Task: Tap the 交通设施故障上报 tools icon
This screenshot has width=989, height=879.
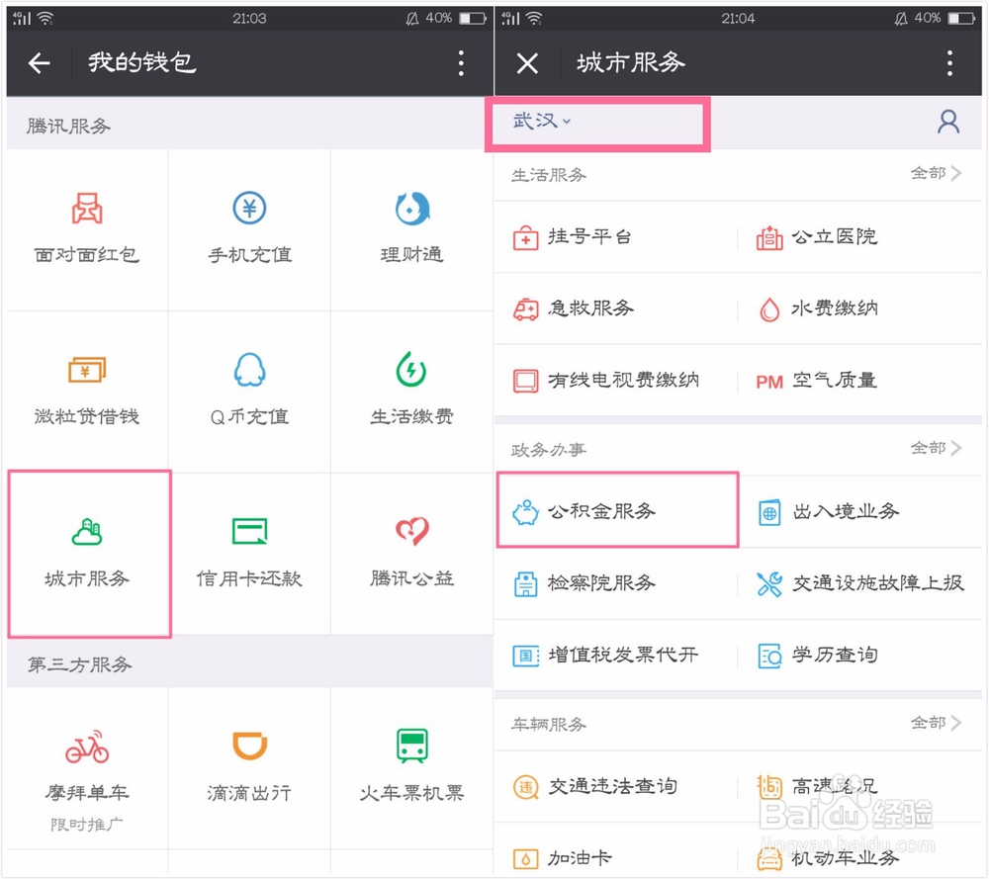Action: coord(769,584)
